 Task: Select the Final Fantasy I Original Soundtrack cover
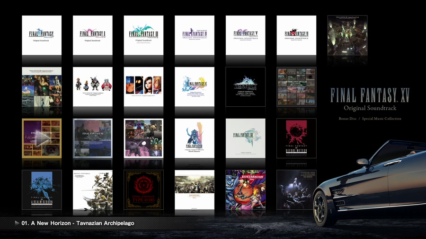coord(42,35)
